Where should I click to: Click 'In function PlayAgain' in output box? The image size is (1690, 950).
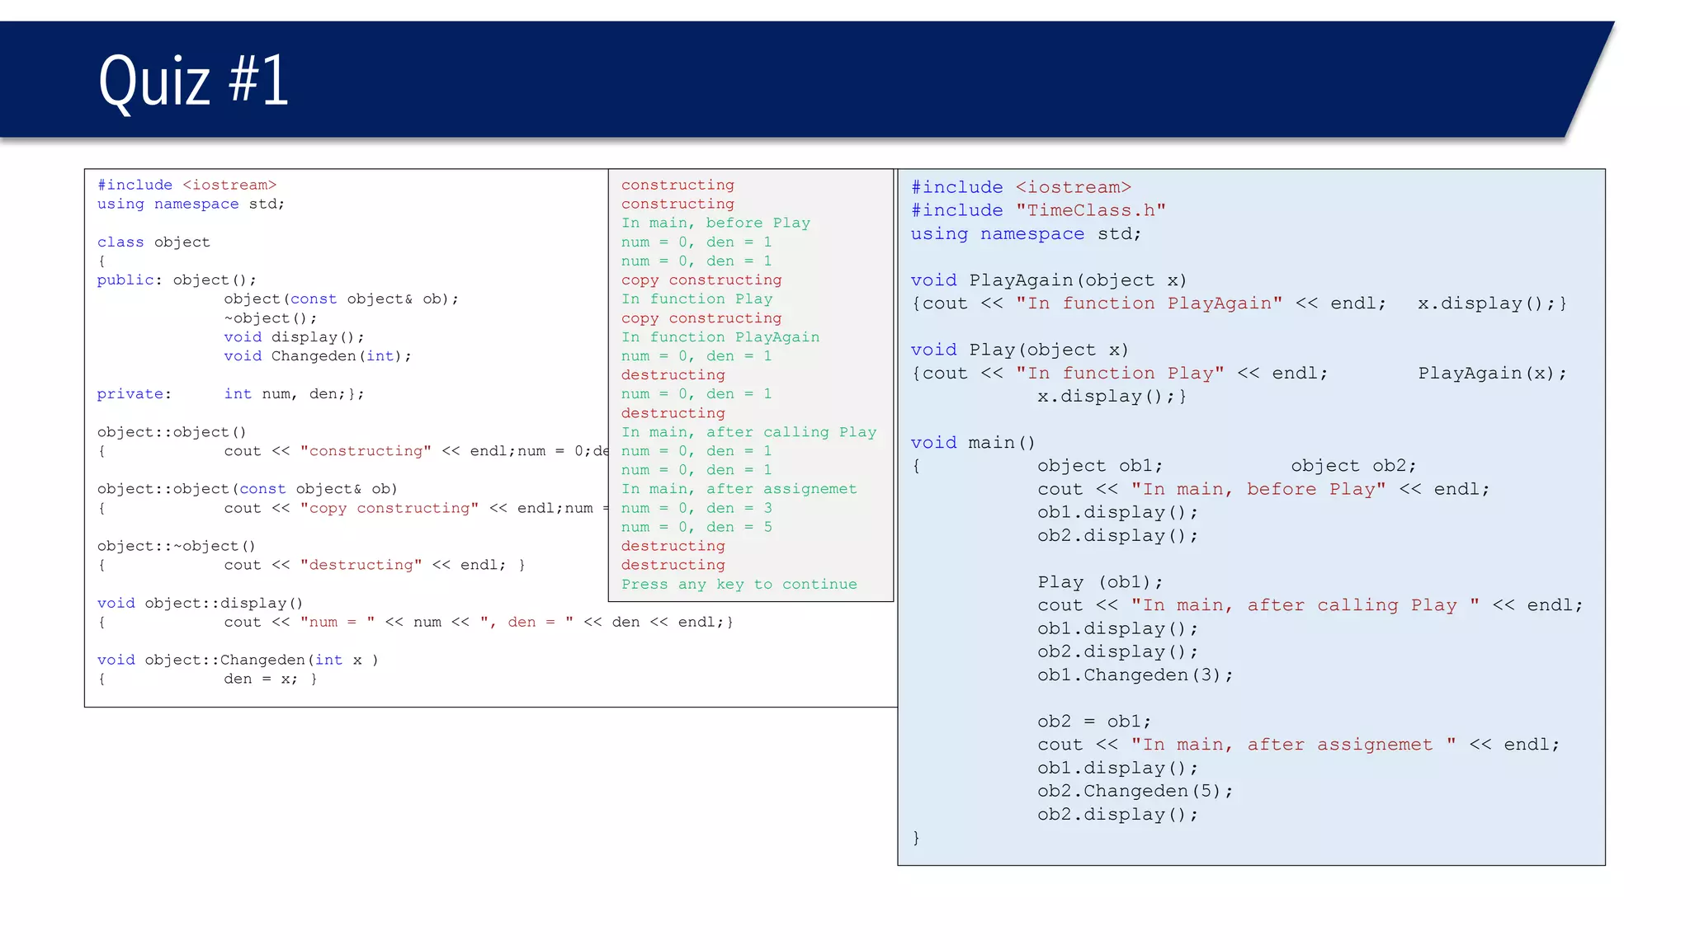720,336
